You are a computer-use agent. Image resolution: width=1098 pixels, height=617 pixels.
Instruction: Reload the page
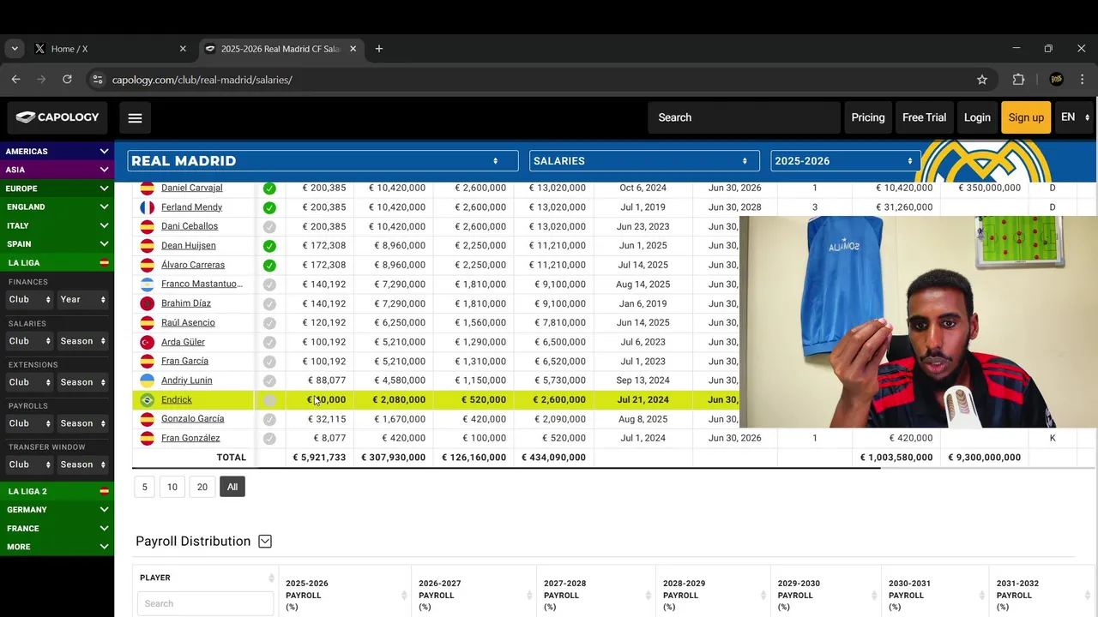(67, 80)
